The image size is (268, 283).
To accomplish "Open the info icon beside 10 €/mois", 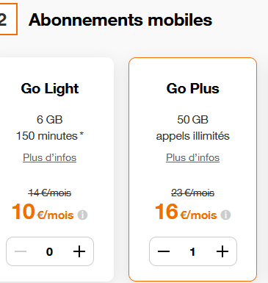I will (x=82, y=215).
